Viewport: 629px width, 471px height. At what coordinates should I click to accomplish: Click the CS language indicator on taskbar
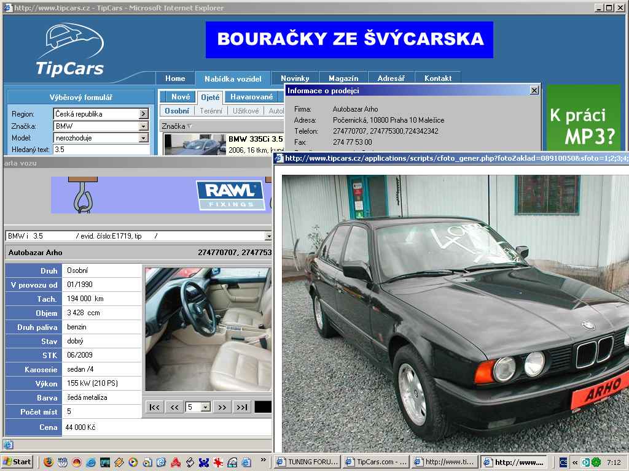tap(563, 462)
